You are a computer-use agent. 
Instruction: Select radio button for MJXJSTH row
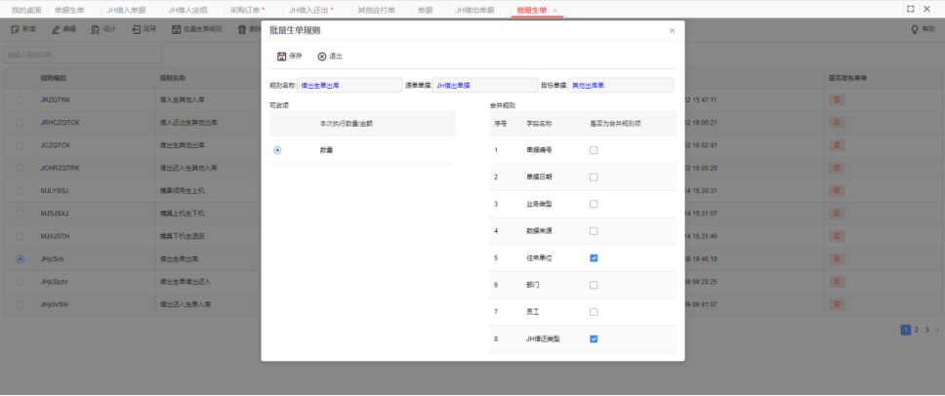(20, 236)
